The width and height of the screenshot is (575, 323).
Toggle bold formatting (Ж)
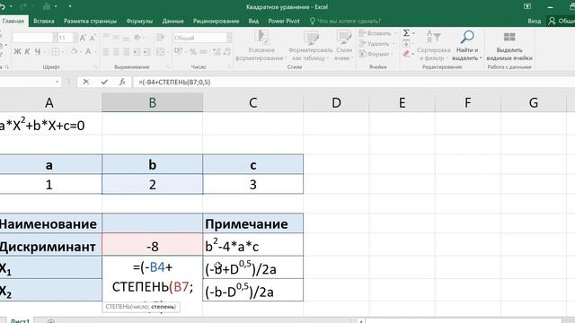(x=17, y=52)
